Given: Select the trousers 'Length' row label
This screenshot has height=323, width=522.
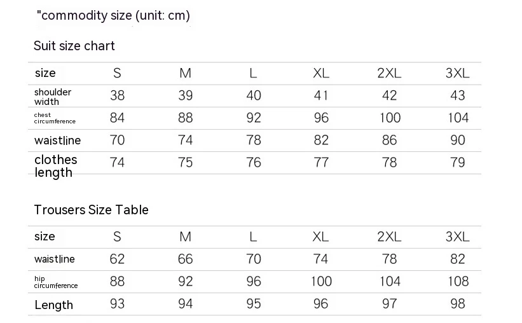Looking at the screenshot, I should click(x=54, y=305).
